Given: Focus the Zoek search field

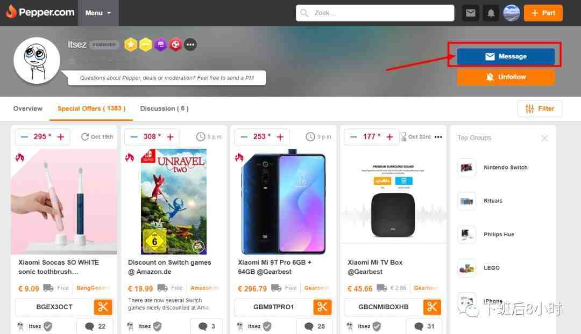Looking at the screenshot, I should (x=375, y=13).
